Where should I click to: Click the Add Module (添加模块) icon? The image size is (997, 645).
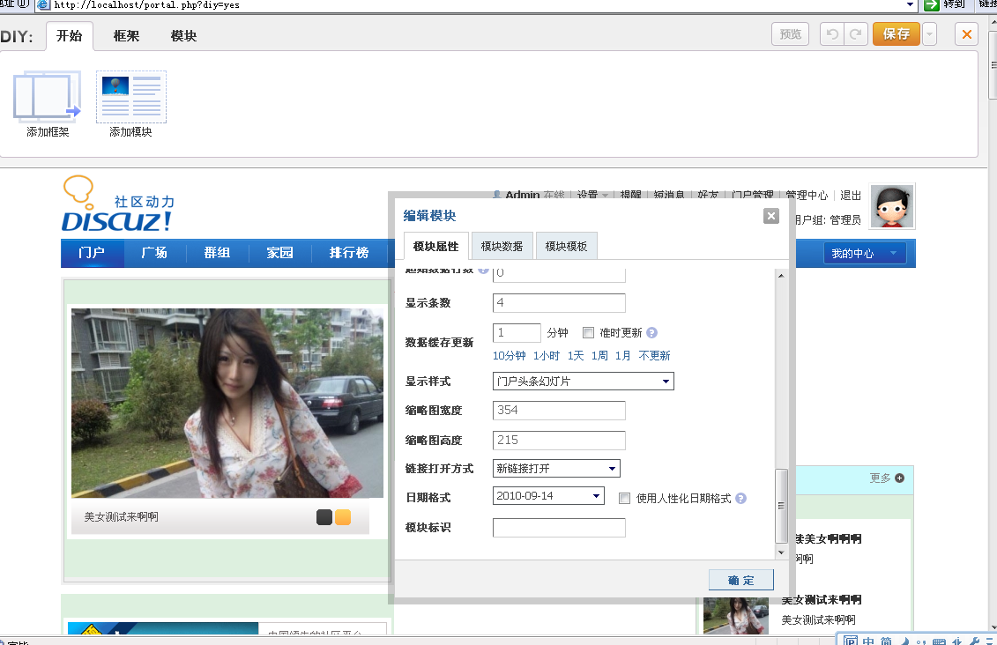pyautogui.click(x=131, y=97)
